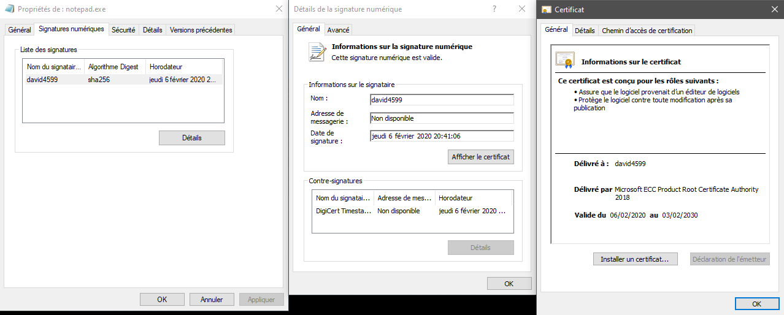Click Détails button under signature list

tap(192, 138)
